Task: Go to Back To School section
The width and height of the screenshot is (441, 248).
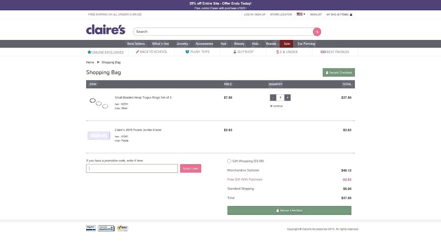Action: point(152,52)
